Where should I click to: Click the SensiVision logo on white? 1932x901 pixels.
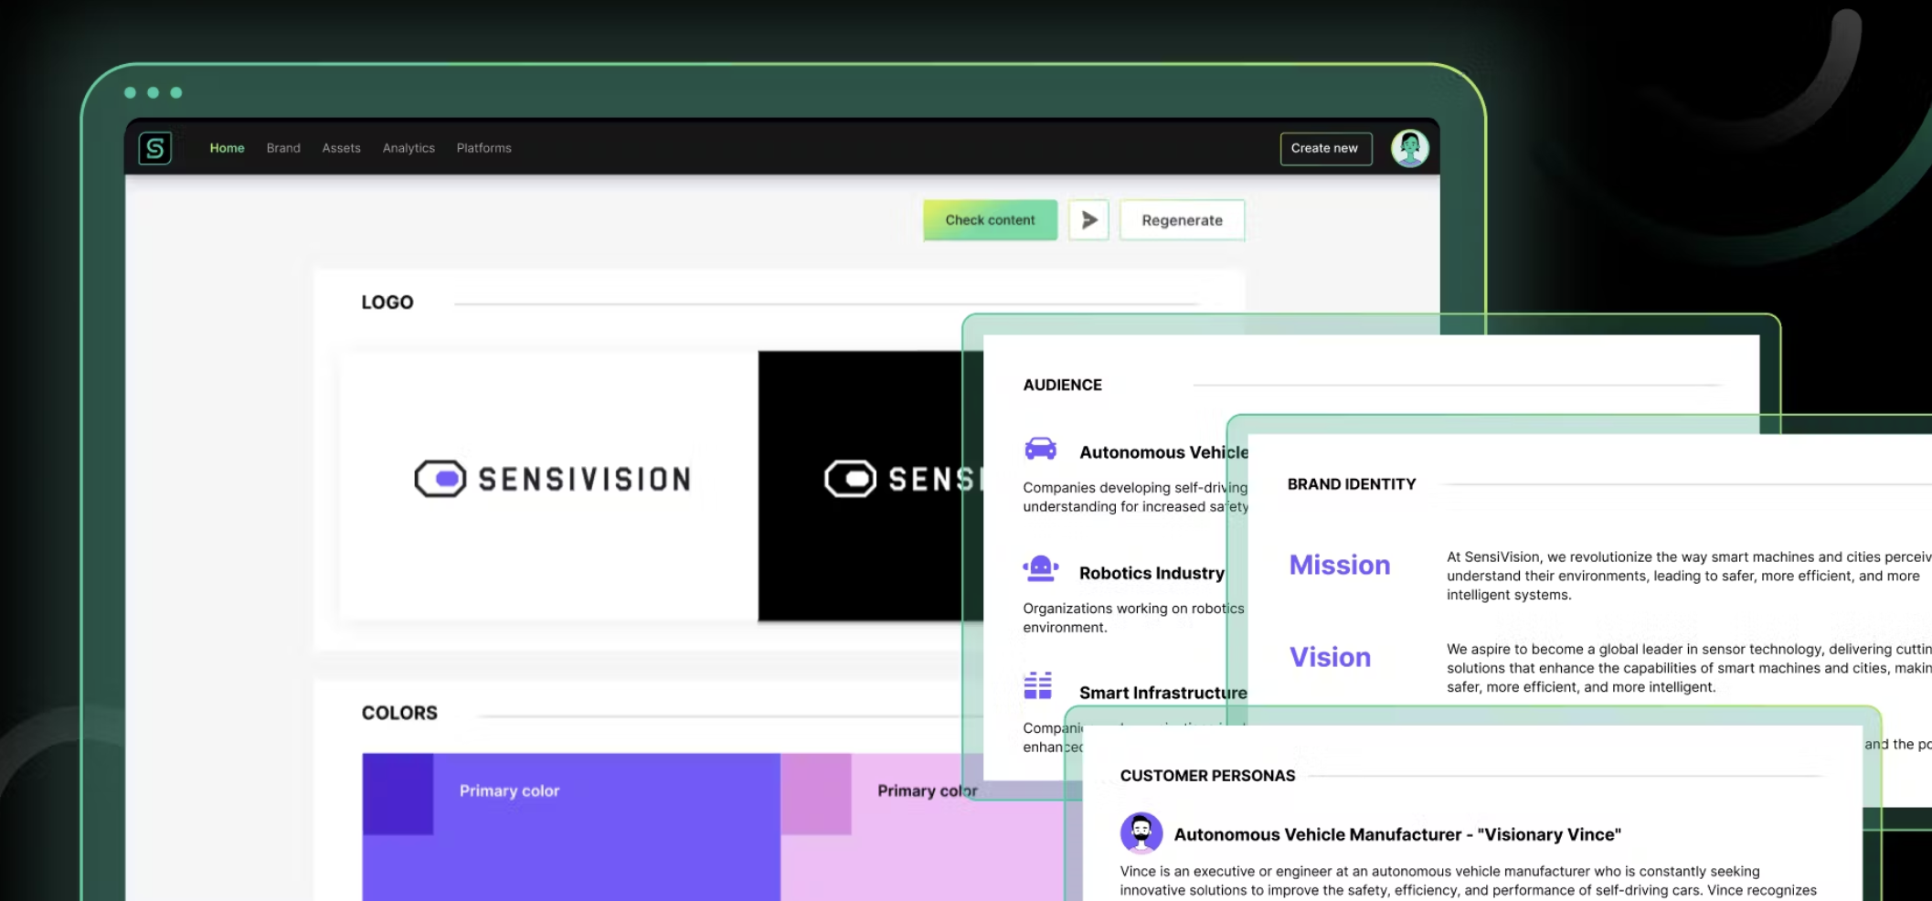coord(553,479)
